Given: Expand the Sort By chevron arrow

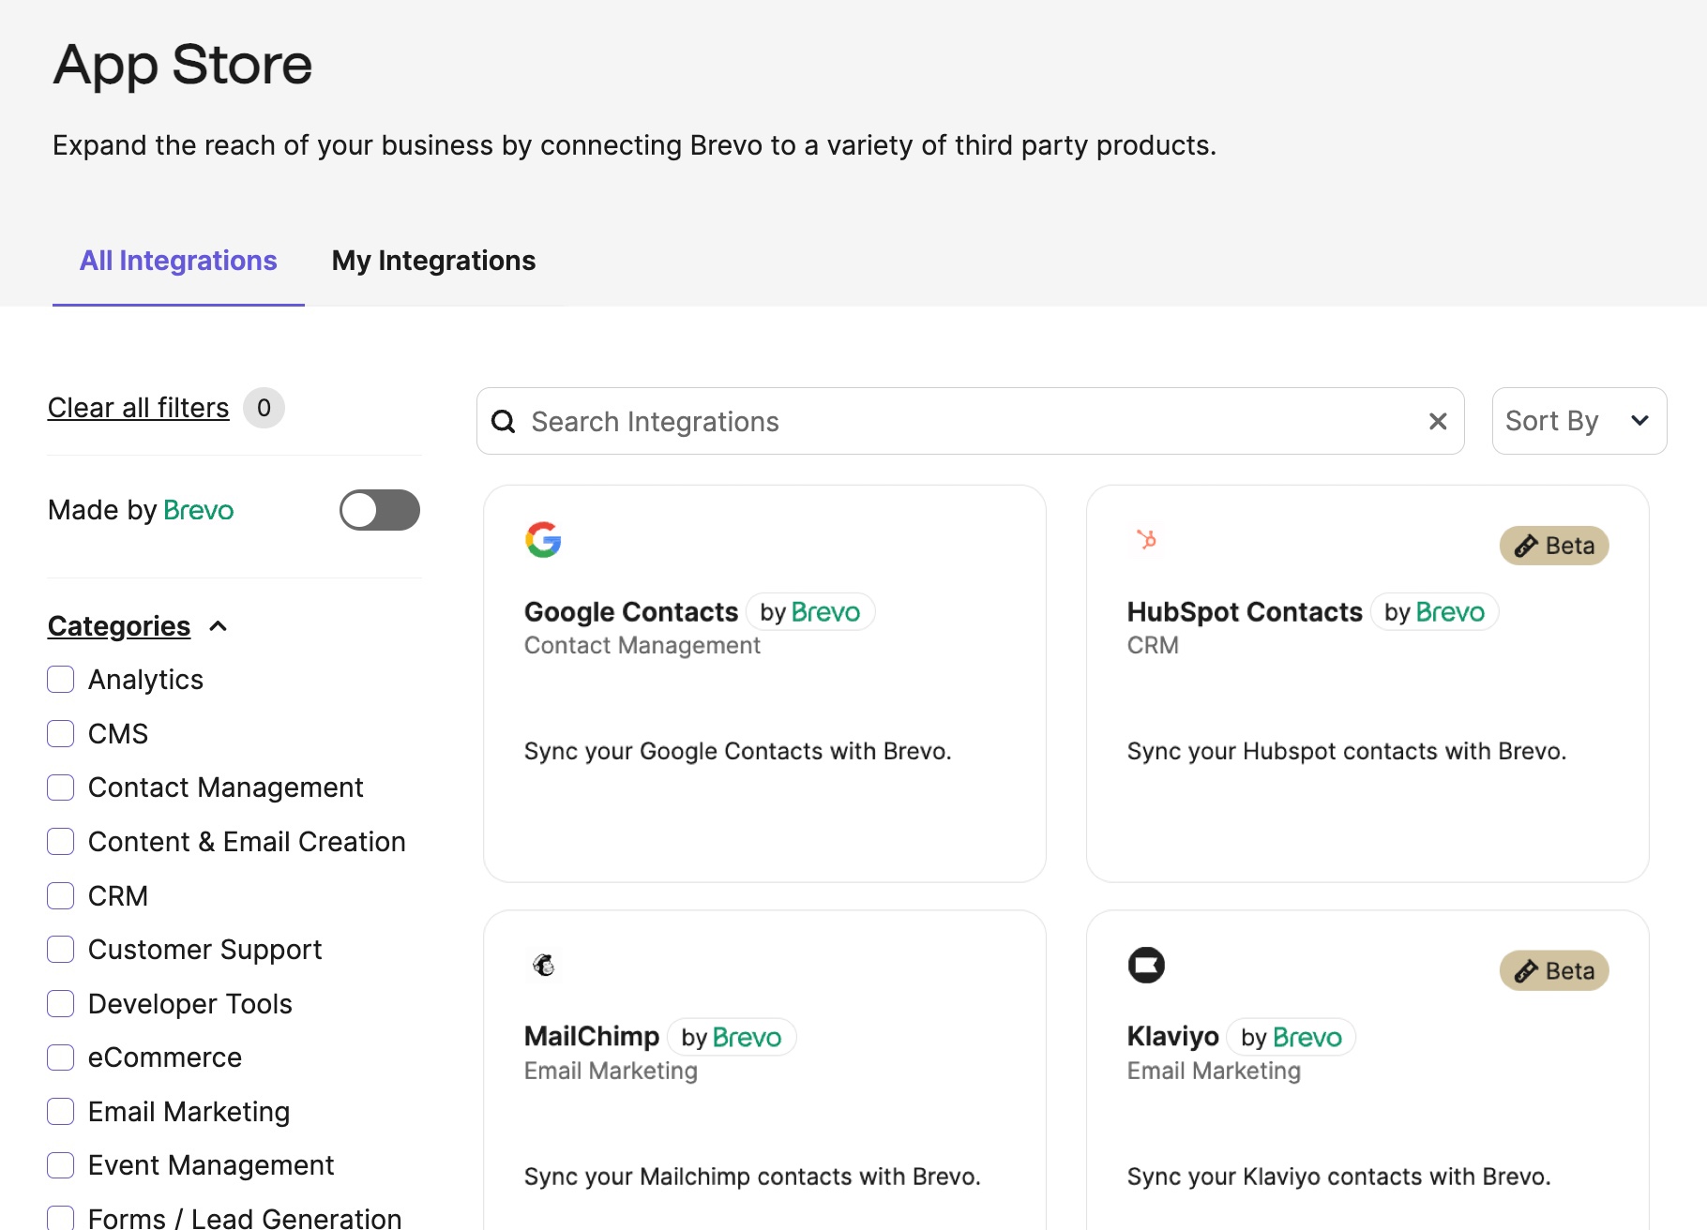Looking at the screenshot, I should tap(1640, 421).
